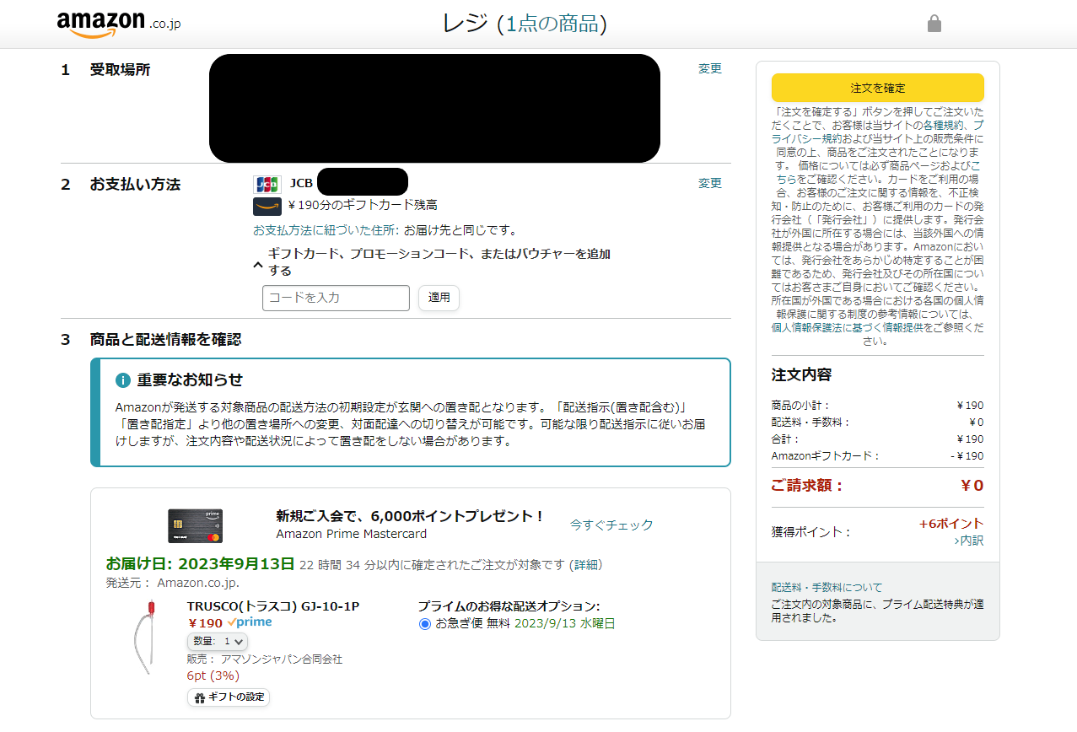Click the Amazon.co.jp logo
1077x732 pixels.
pyautogui.click(x=118, y=24)
